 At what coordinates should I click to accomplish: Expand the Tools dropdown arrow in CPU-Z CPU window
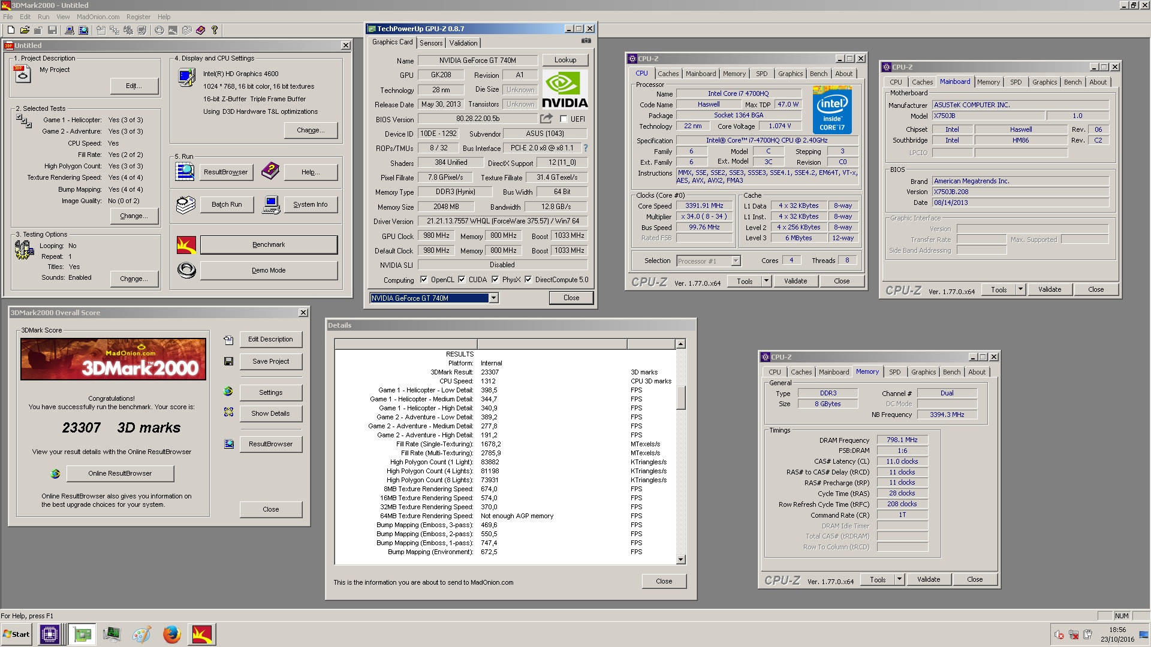[x=766, y=281]
